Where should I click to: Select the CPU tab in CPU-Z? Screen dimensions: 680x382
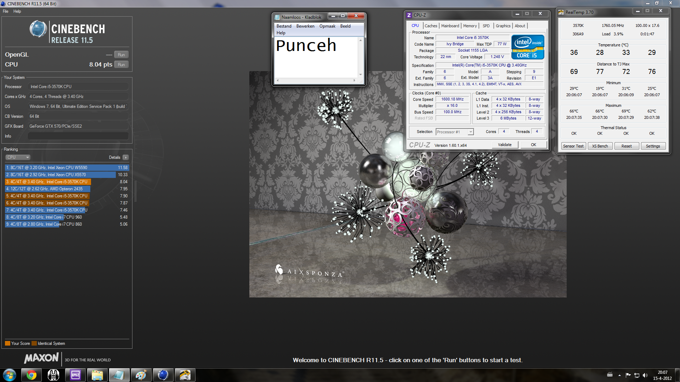pos(415,25)
